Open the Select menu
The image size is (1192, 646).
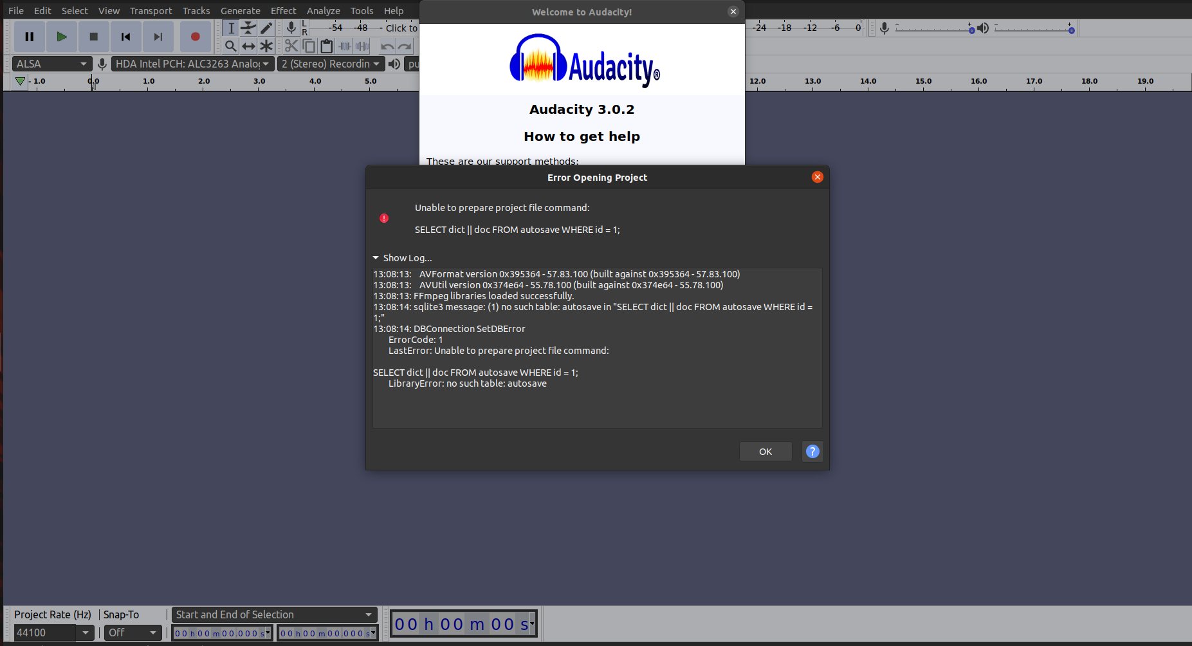(x=75, y=11)
